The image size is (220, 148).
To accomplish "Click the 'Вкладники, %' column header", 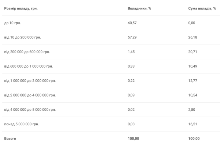I will coord(139,8).
